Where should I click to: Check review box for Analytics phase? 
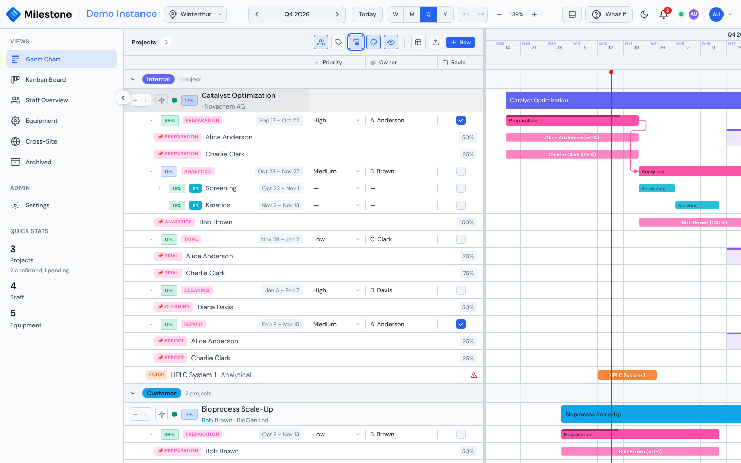461,171
